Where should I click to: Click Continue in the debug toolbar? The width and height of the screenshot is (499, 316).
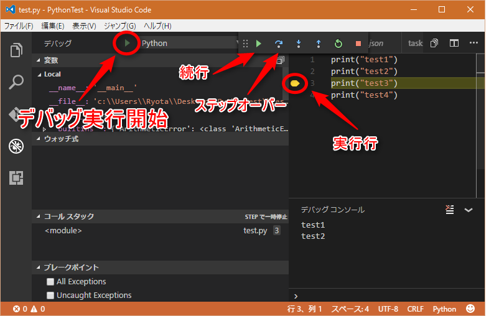(258, 44)
